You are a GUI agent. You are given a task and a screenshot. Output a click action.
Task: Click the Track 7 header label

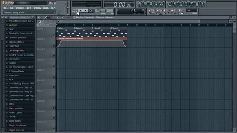[x=41, y=91]
